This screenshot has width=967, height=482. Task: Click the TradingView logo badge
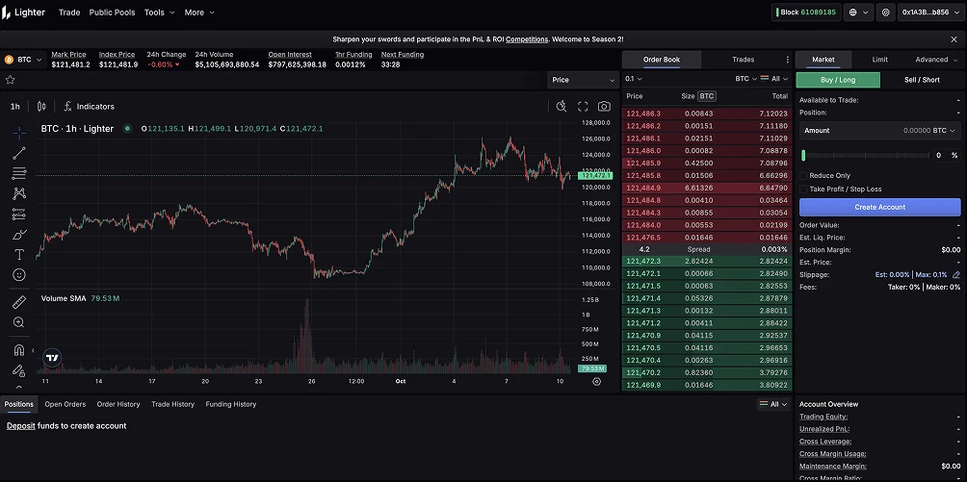coord(52,358)
